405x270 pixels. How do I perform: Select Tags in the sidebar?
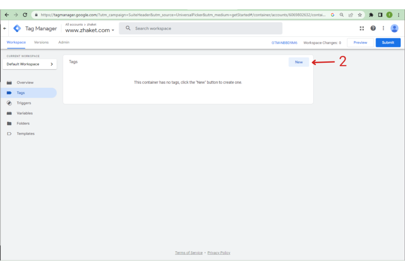tap(29, 93)
